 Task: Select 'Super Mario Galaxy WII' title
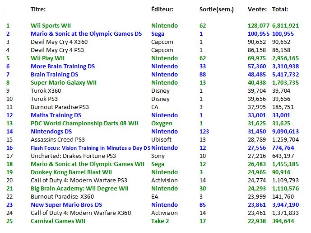point(64,83)
